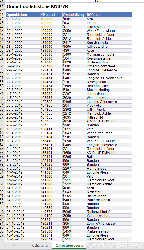Select the date cell 5-9-2019

(x=23, y=66)
